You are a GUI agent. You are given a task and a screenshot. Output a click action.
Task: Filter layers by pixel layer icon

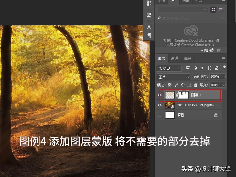click(x=188, y=68)
